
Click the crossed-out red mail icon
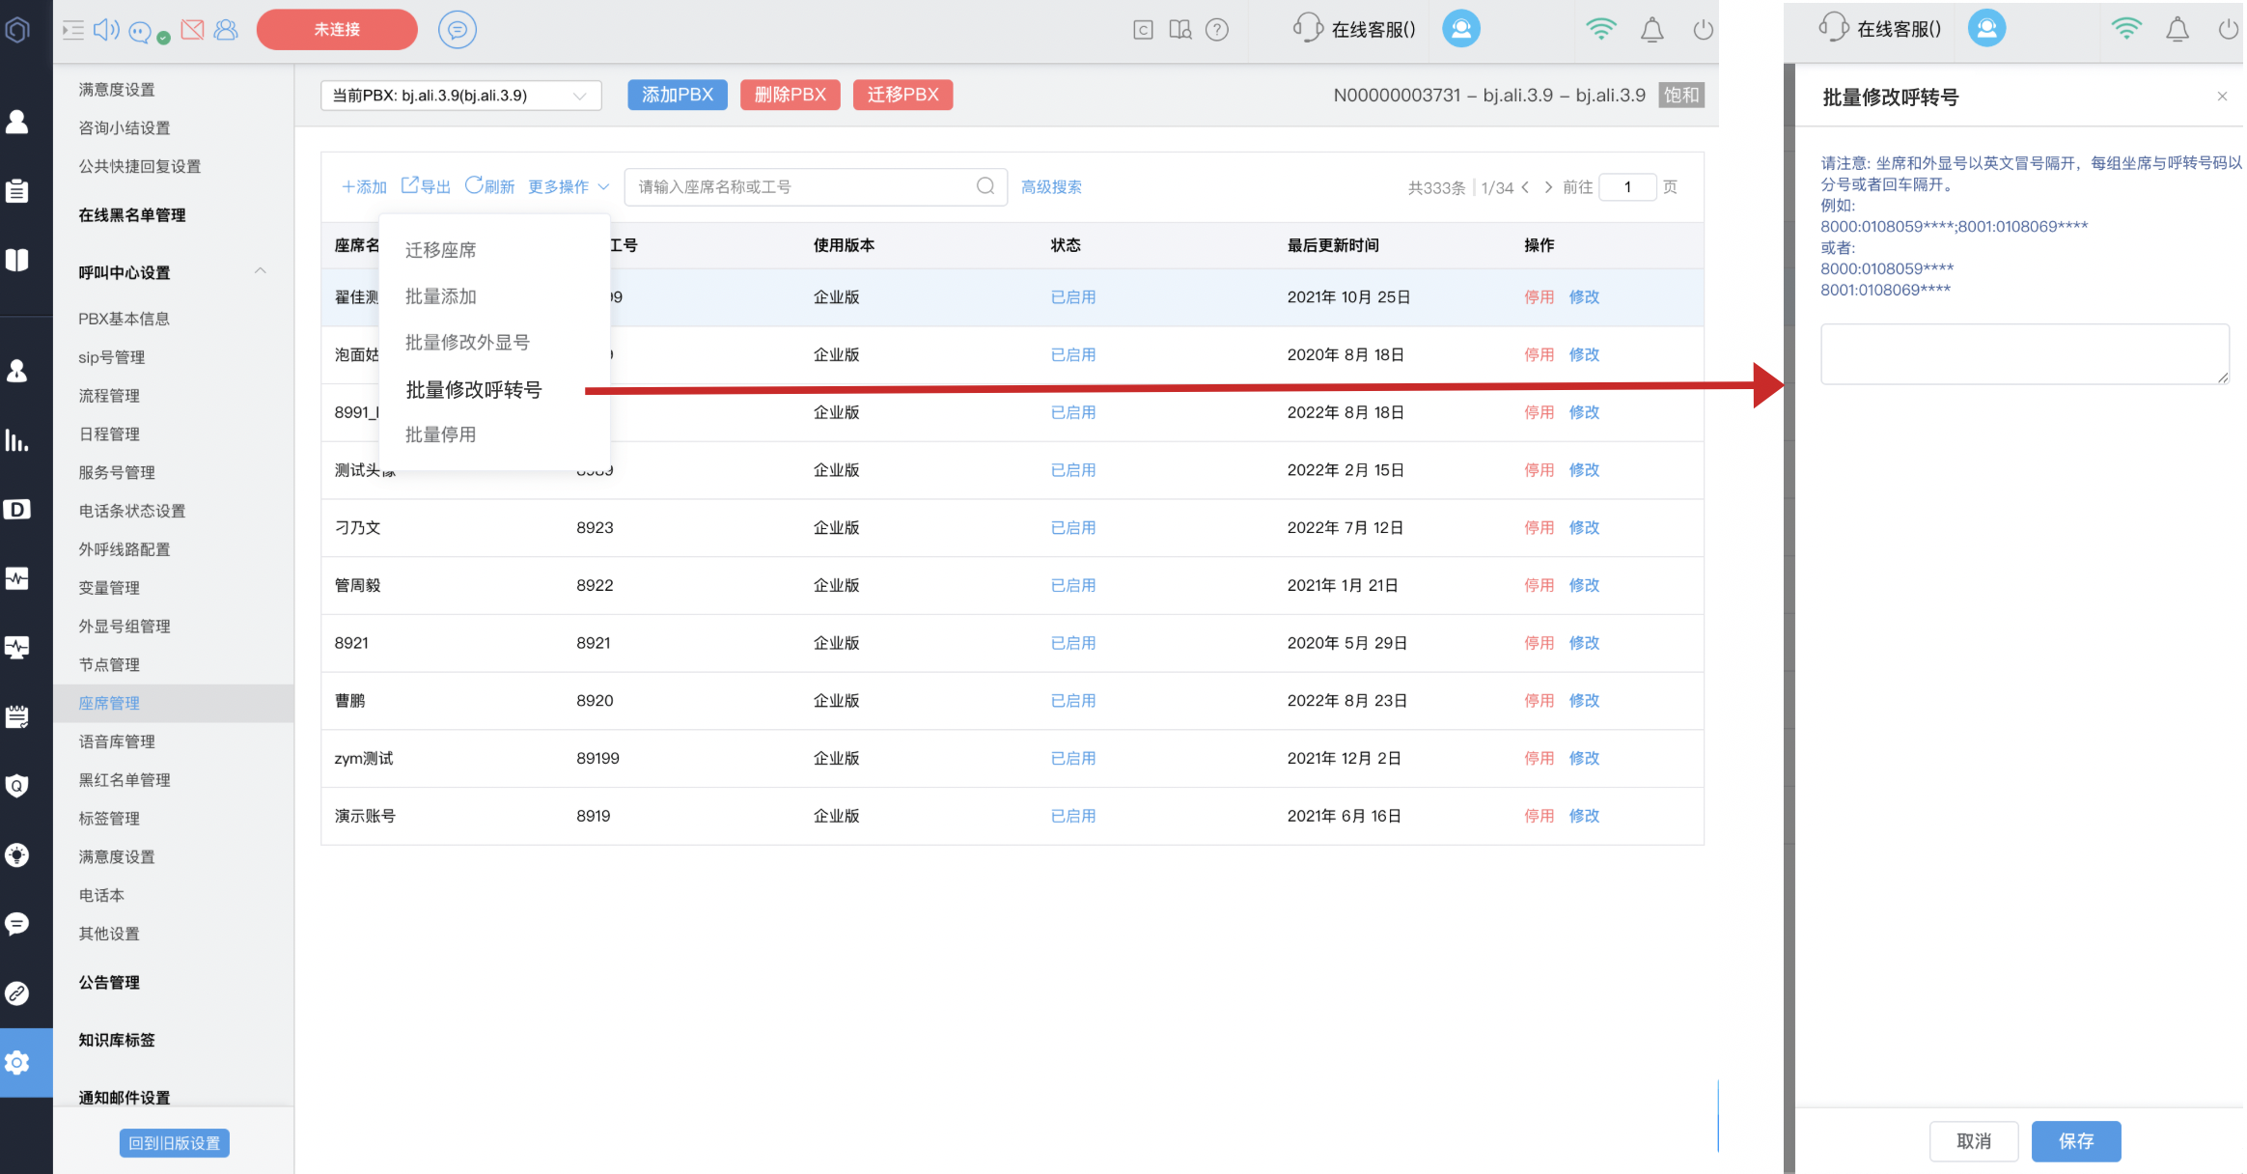(x=192, y=30)
